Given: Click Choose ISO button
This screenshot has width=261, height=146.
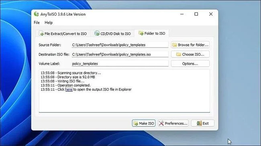Looking at the screenshot, I should tap(190, 54).
